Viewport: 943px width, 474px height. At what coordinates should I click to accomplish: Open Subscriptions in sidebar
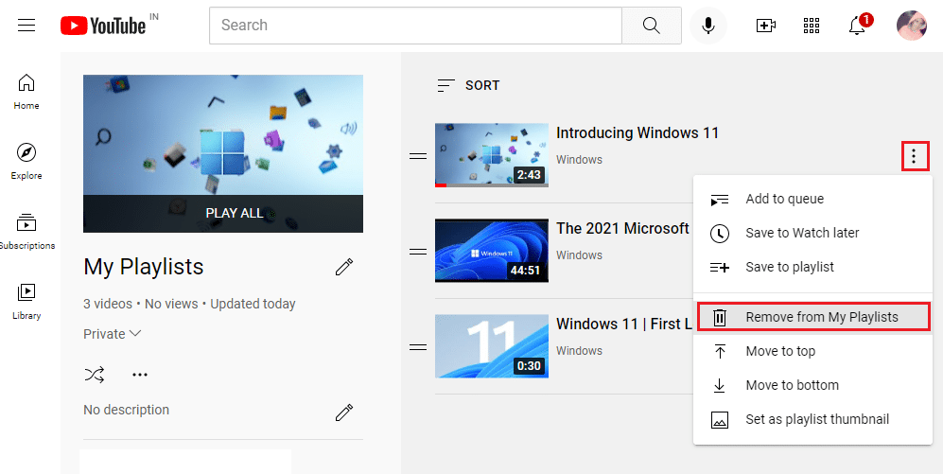point(26,232)
